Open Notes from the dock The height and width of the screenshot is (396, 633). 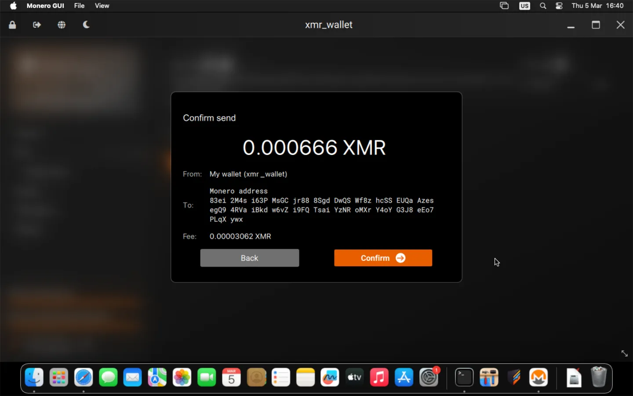point(306,377)
